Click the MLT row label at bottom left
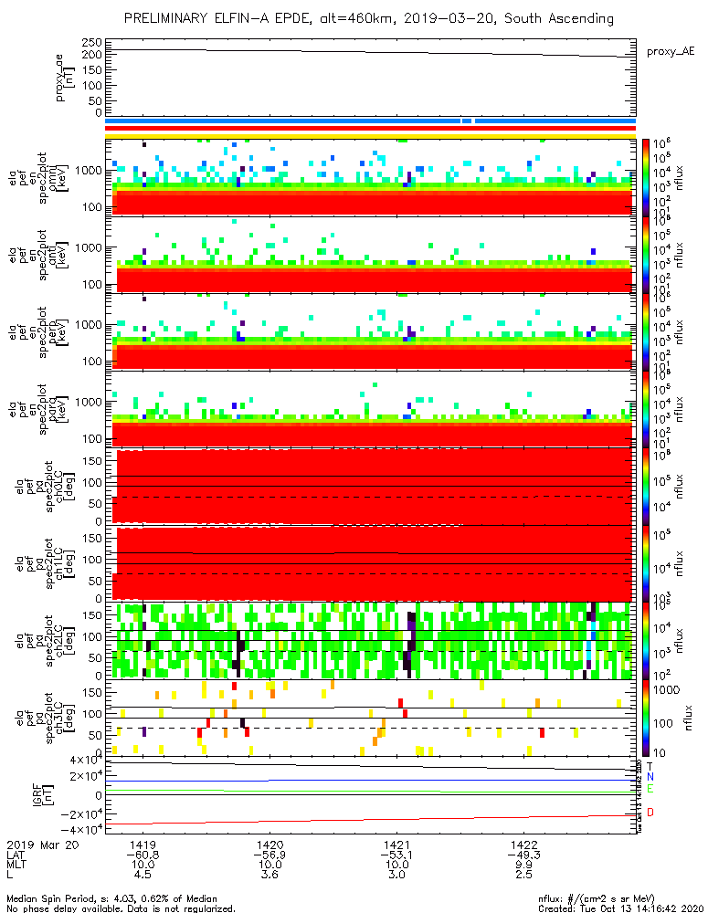Image resolution: width=708 pixels, height=913 pixels. 17,865
